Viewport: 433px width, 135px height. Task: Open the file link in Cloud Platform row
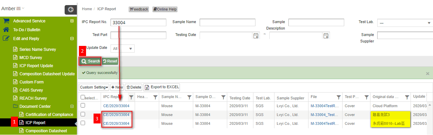point(325,106)
